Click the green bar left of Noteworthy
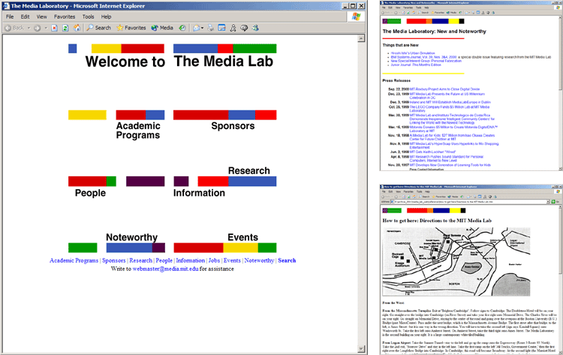The image size is (563, 355). [83, 248]
